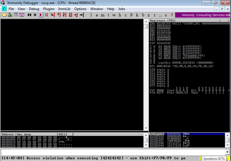Click the running man icon in the toolbar
The image size is (231, 161).
(10, 15)
